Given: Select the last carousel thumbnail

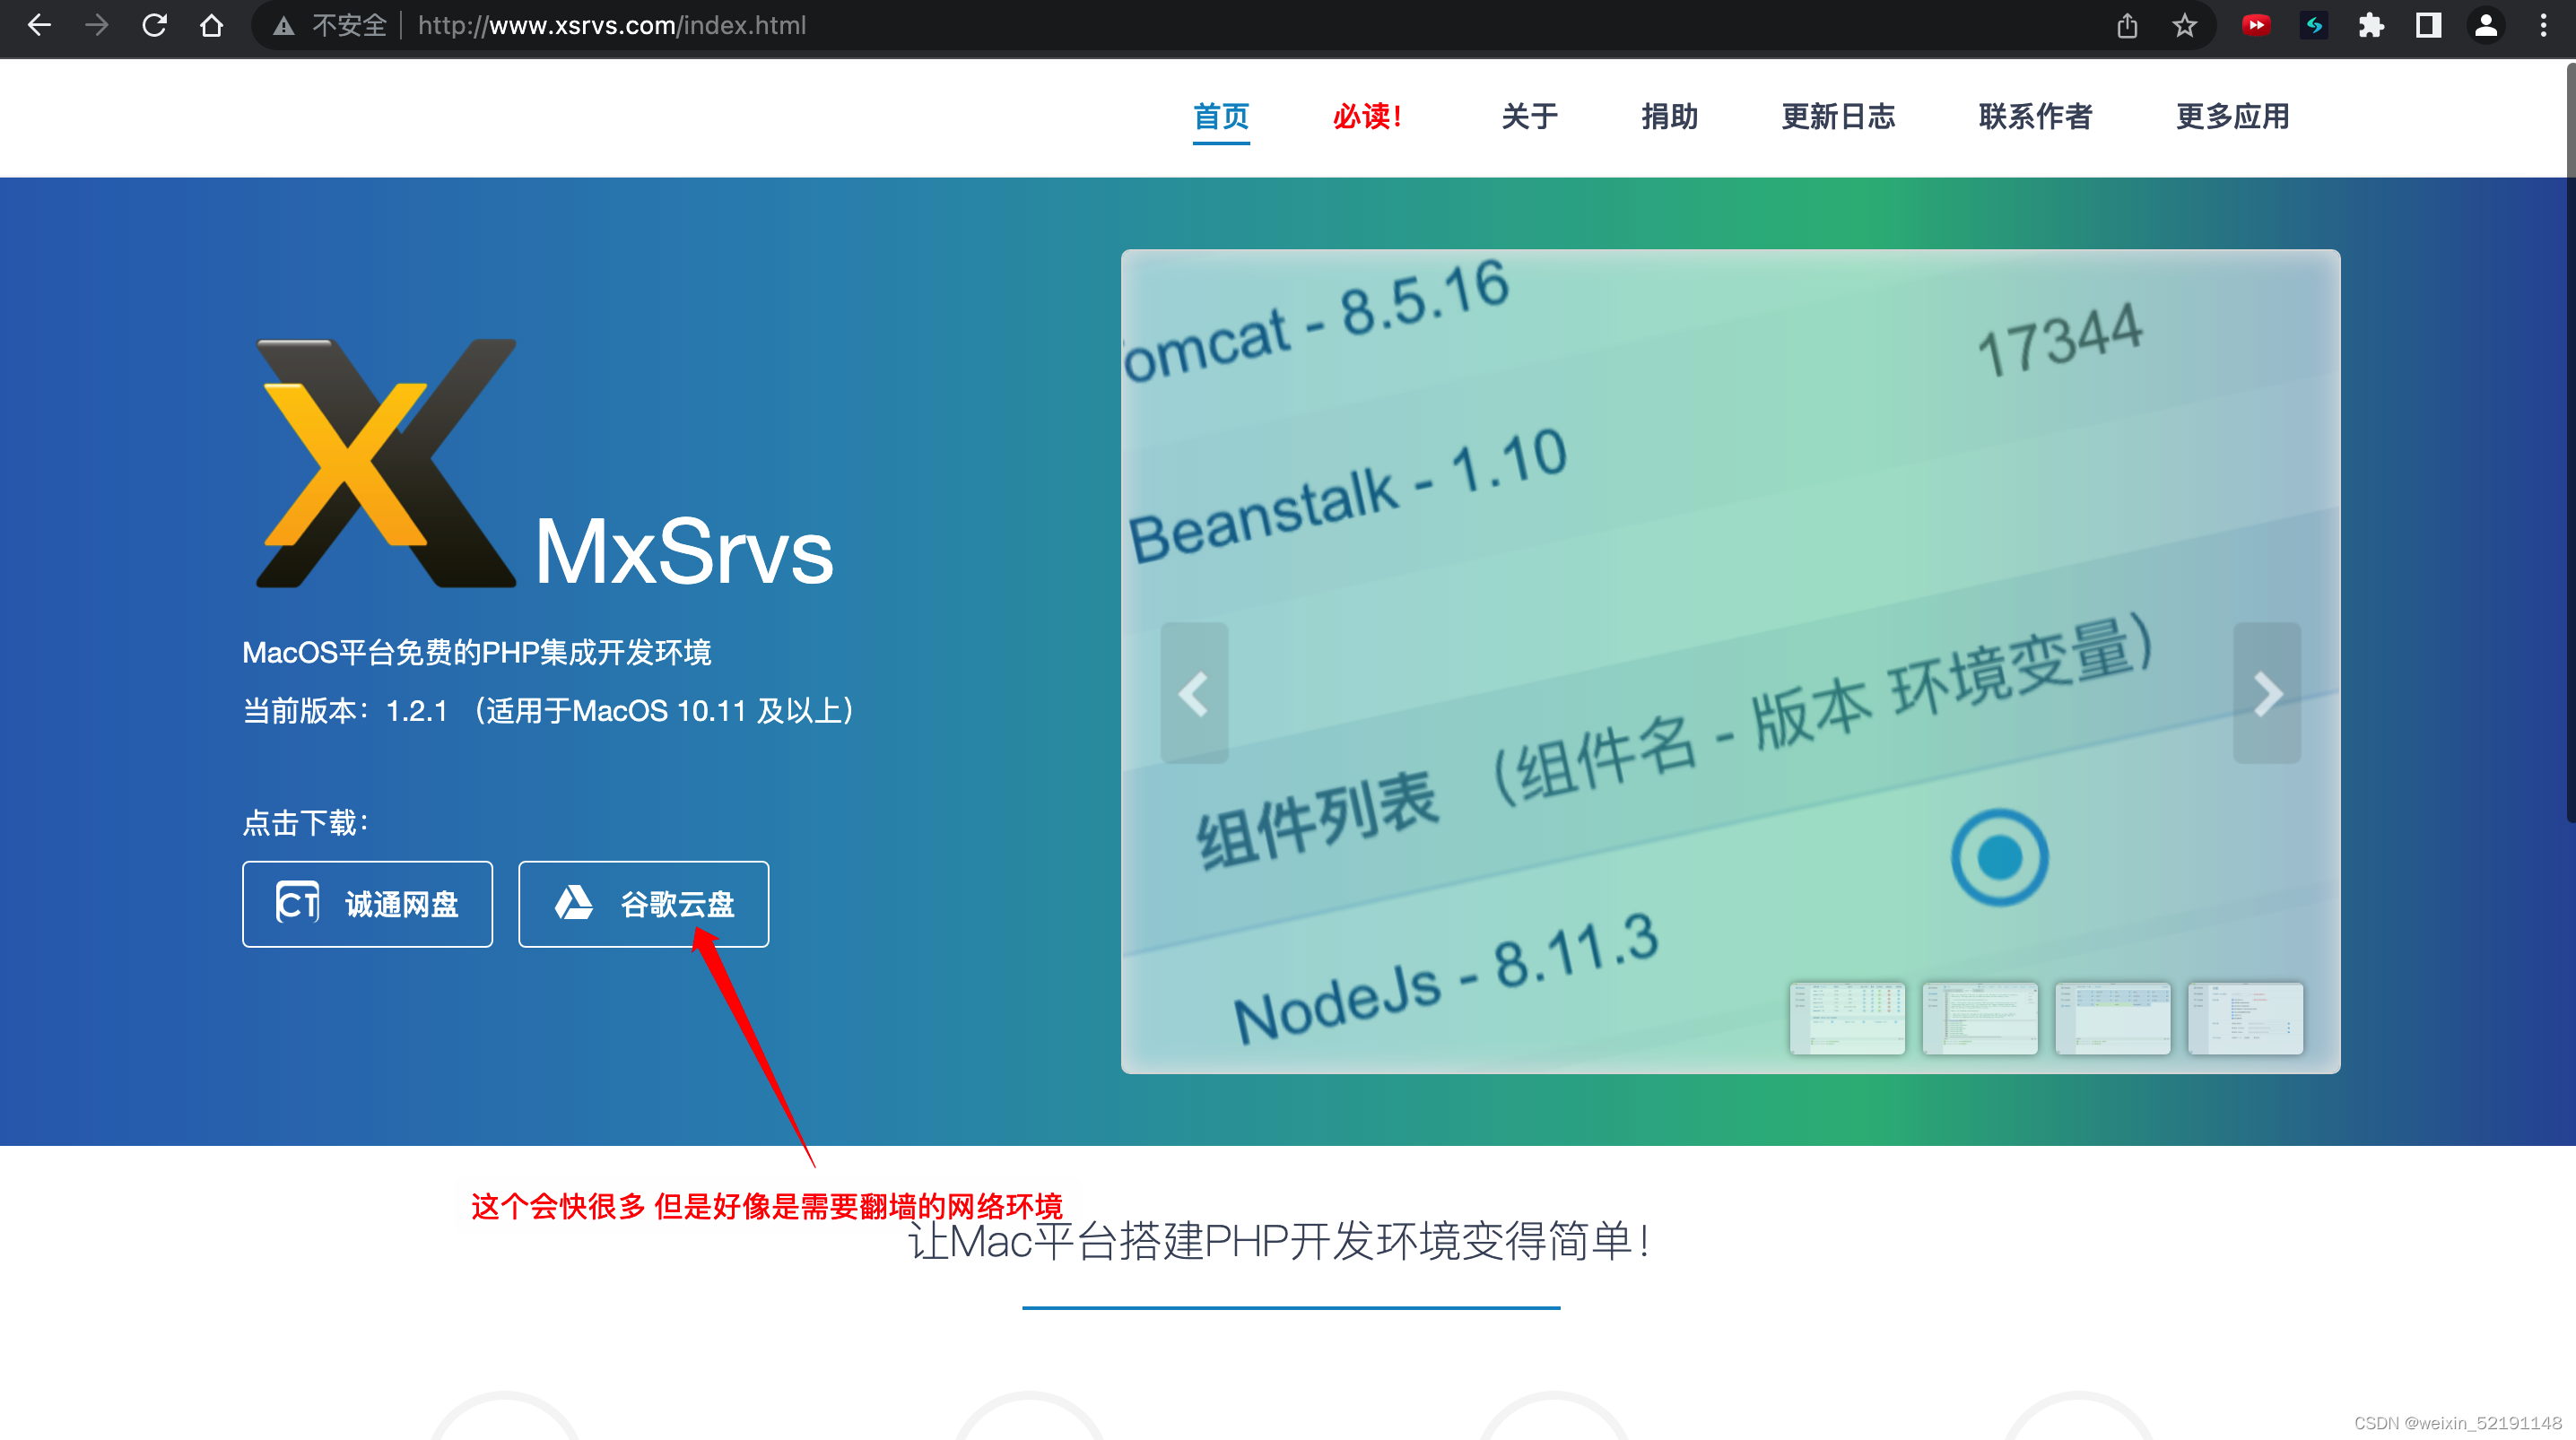Looking at the screenshot, I should [x=2245, y=1018].
